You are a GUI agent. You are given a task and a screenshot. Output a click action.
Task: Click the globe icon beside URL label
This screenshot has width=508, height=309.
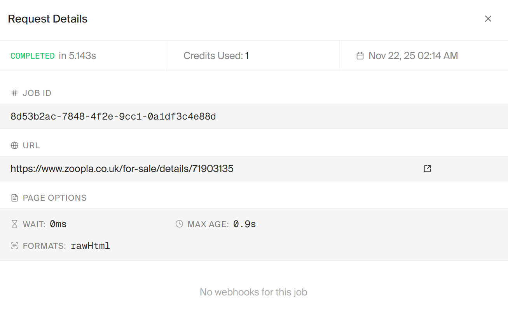click(14, 145)
